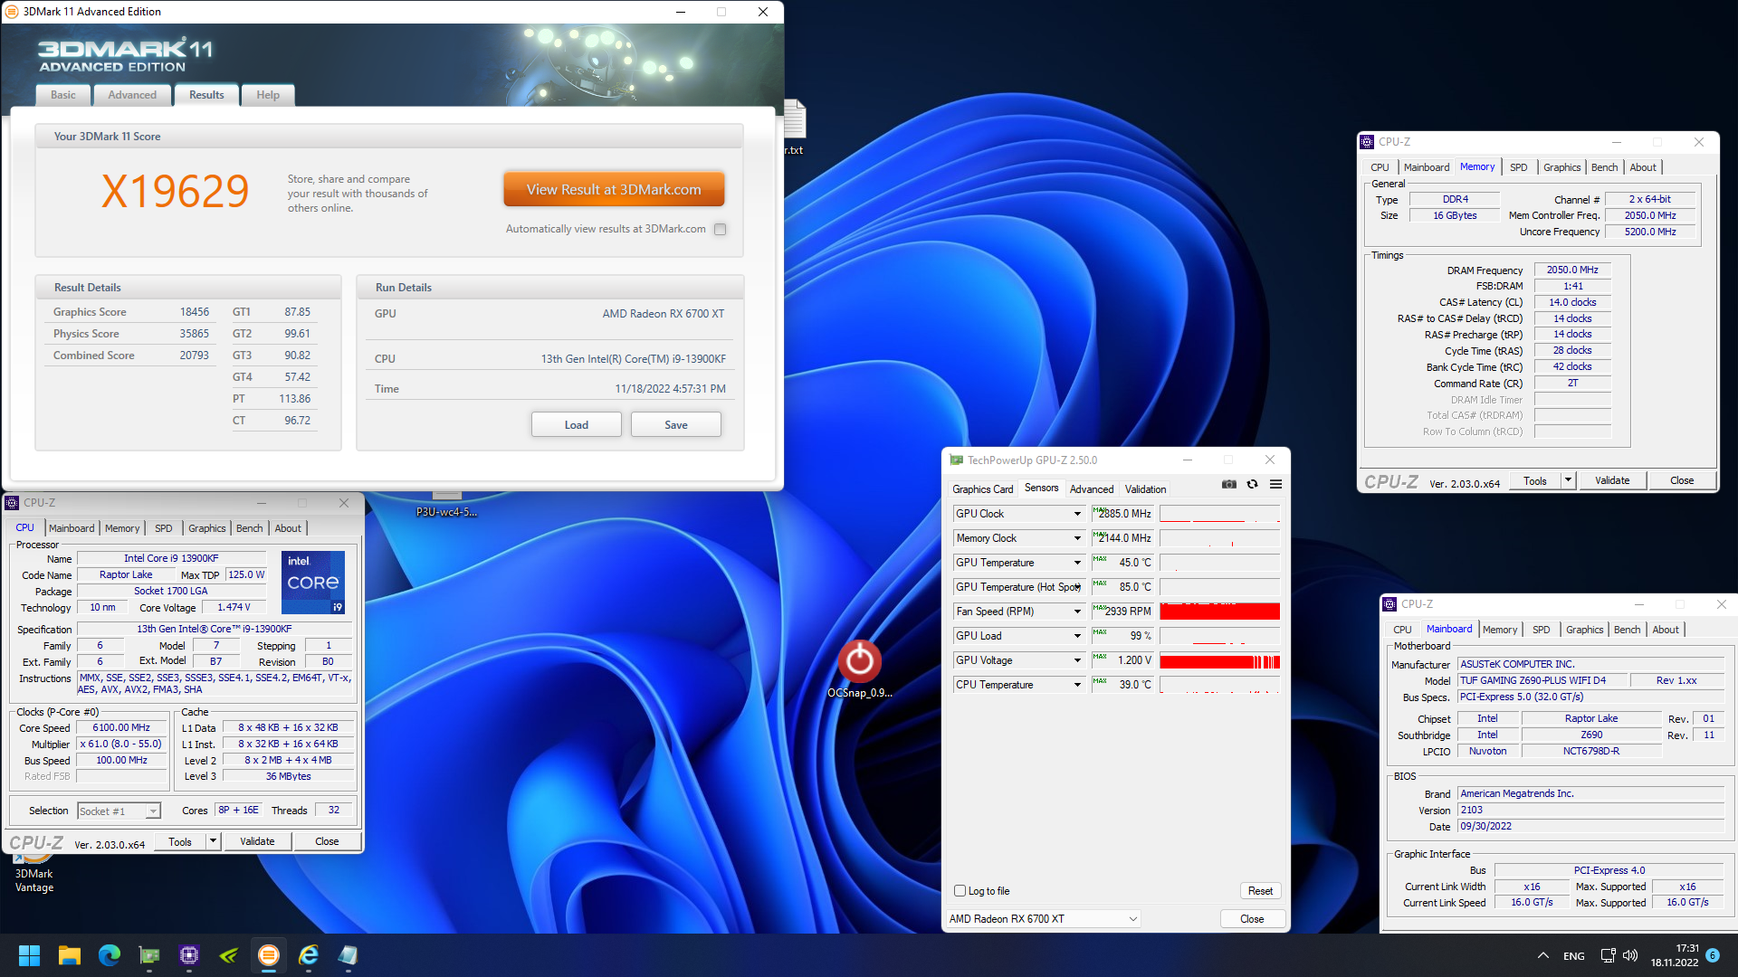Click Validate in the CPU-Z CPU window

pyautogui.click(x=257, y=841)
